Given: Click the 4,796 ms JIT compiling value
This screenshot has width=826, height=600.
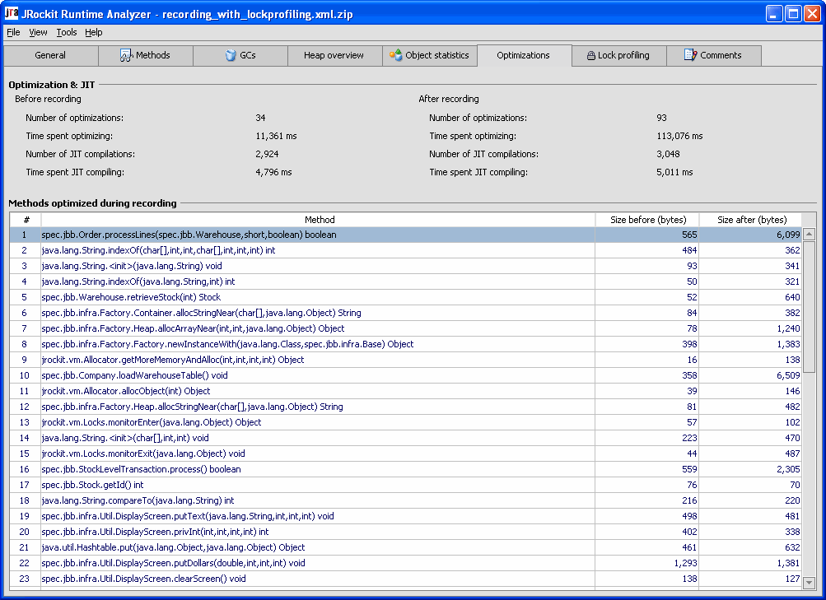Looking at the screenshot, I should [273, 172].
